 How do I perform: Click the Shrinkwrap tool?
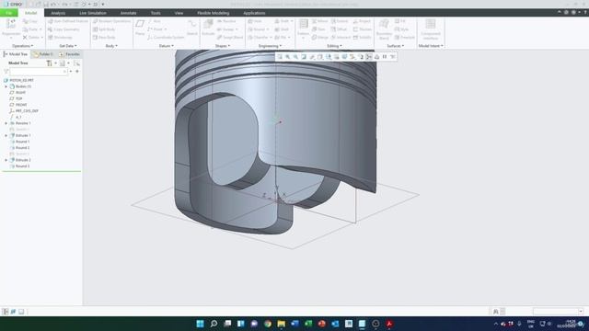[x=60, y=37]
